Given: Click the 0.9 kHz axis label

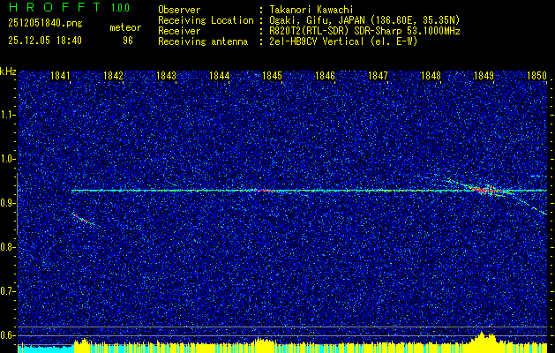Looking at the screenshot, I should pyautogui.click(x=7, y=203).
